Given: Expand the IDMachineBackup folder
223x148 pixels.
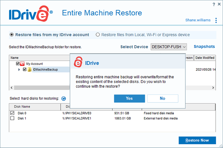Looking at the screenshot, I should 19,70.
